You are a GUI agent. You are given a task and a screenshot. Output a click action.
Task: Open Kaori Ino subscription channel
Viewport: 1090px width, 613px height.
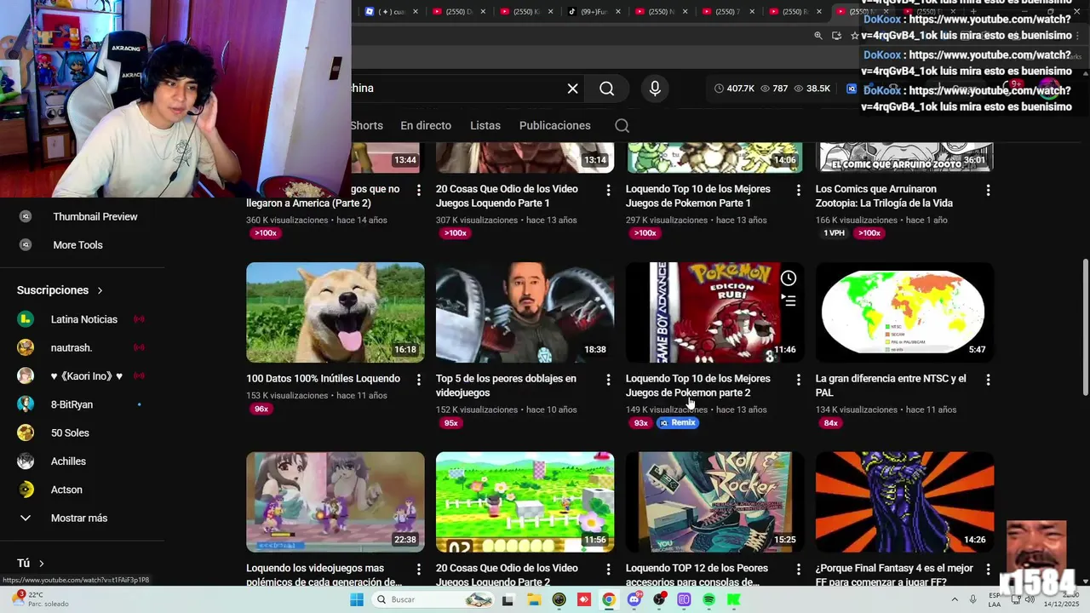[87, 375]
